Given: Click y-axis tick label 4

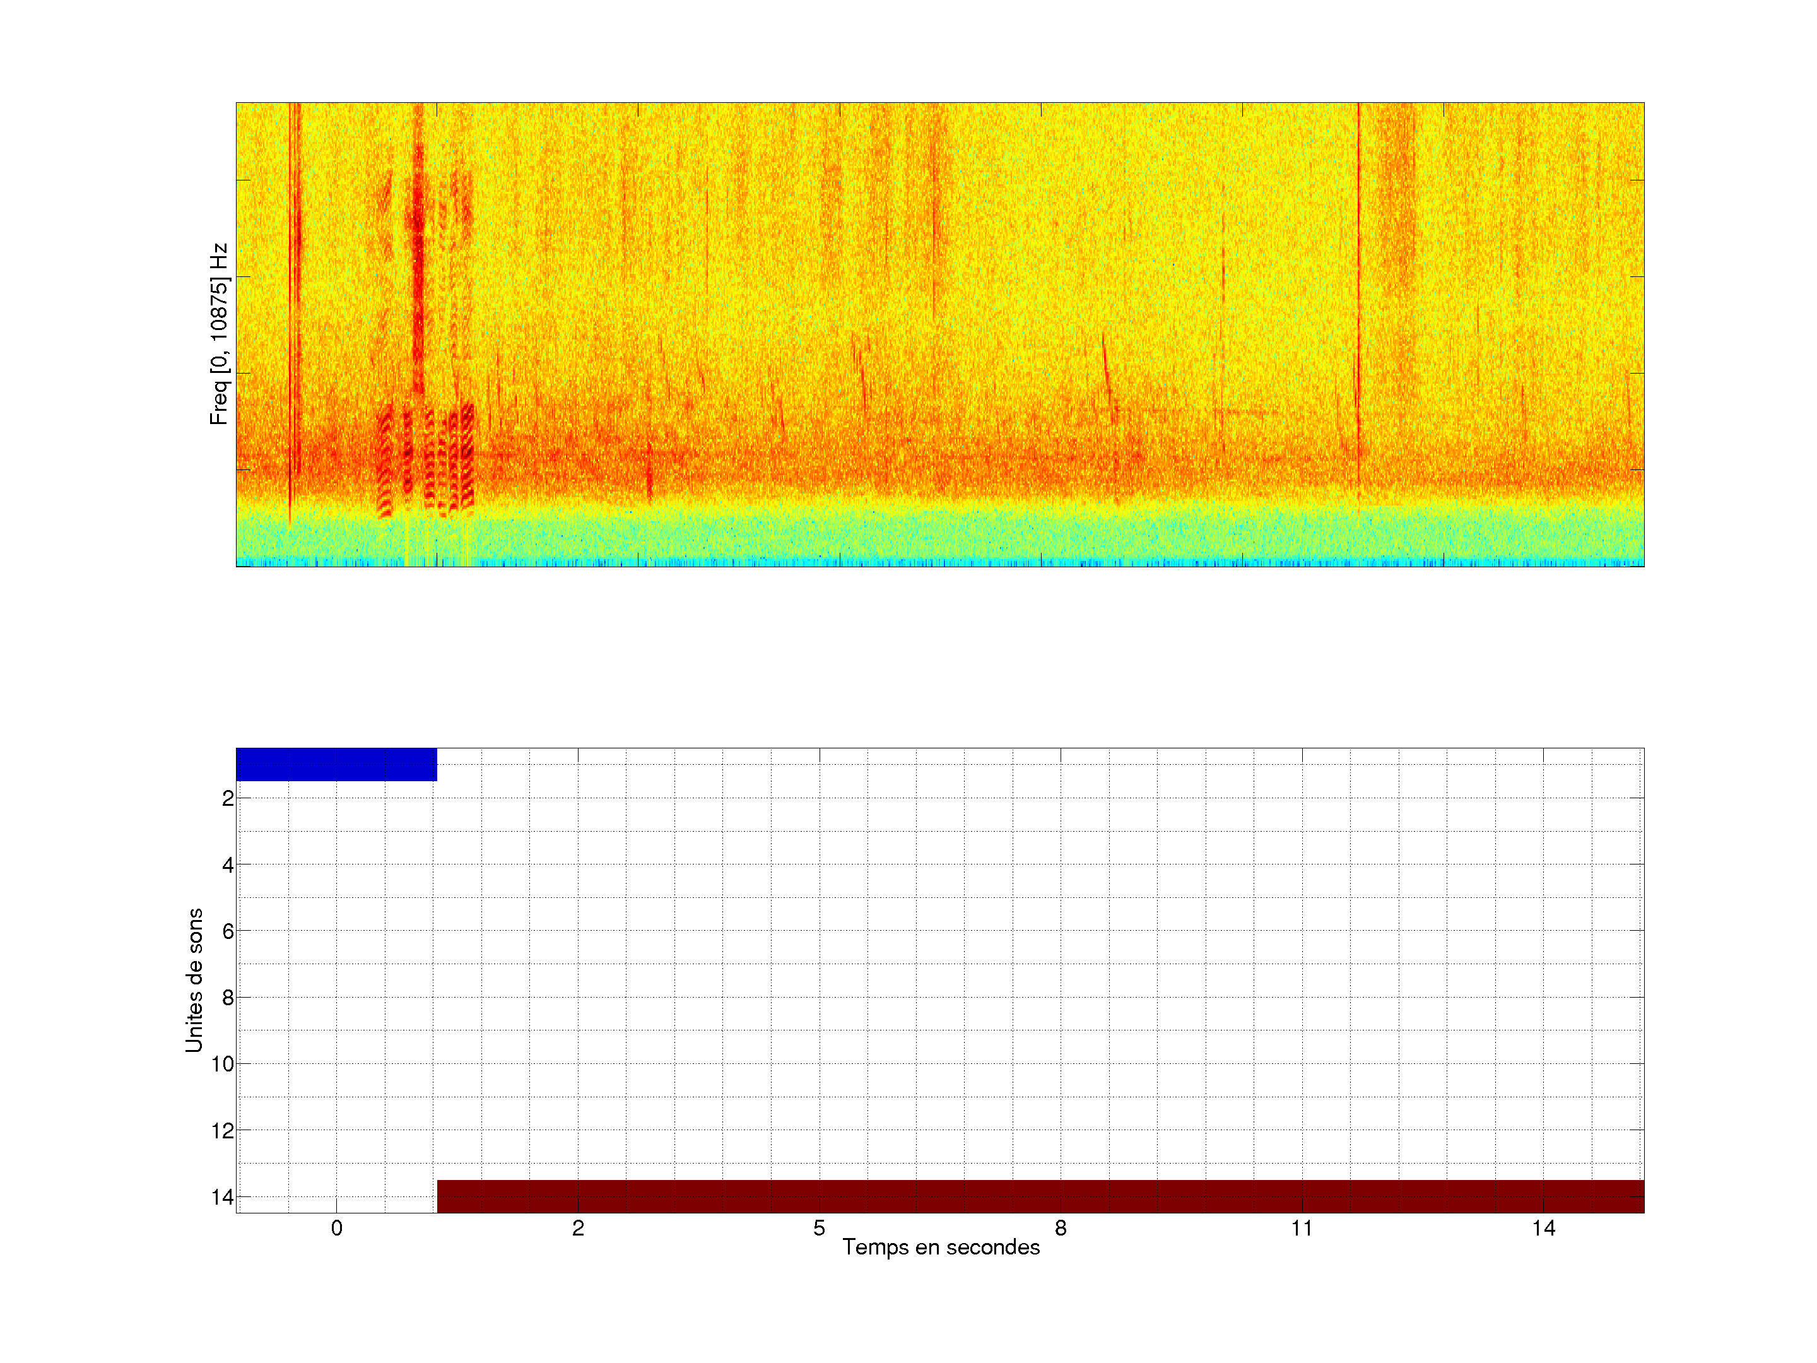Looking at the screenshot, I should [x=228, y=865].
